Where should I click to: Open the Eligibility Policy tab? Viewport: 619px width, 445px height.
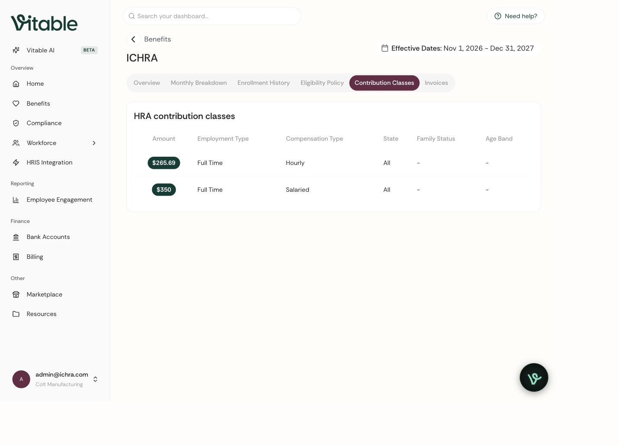click(322, 83)
